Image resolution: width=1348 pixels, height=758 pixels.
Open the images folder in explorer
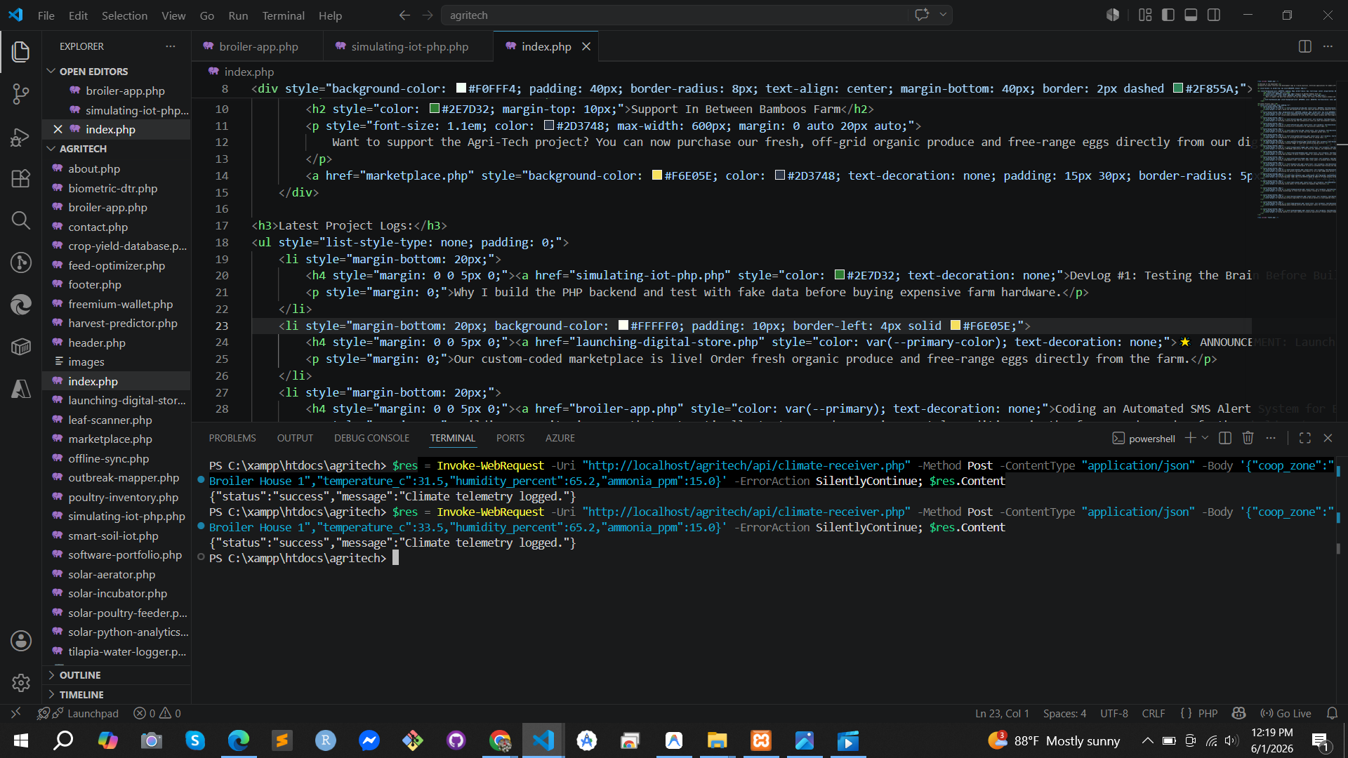[86, 361]
